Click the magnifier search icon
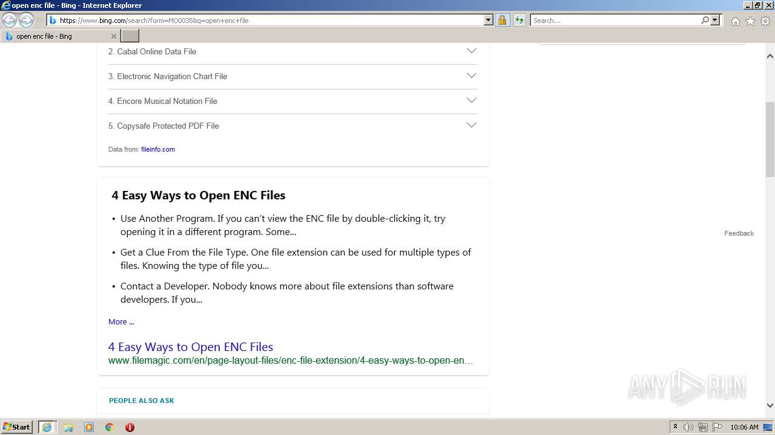Image resolution: width=775 pixels, height=435 pixels. coord(705,21)
